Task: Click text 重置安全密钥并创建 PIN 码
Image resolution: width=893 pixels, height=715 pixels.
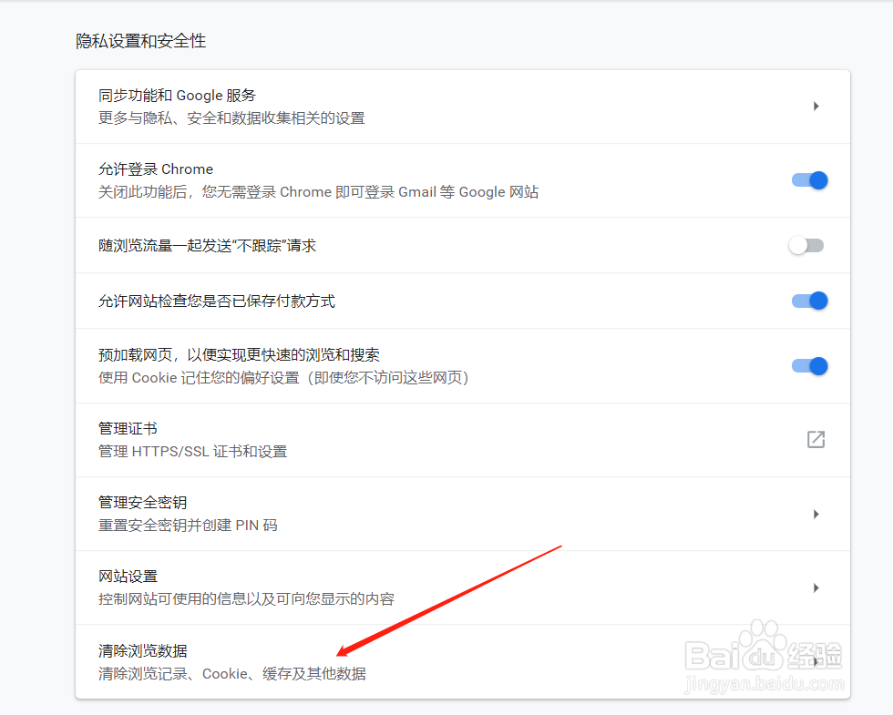Action: coord(188,525)
